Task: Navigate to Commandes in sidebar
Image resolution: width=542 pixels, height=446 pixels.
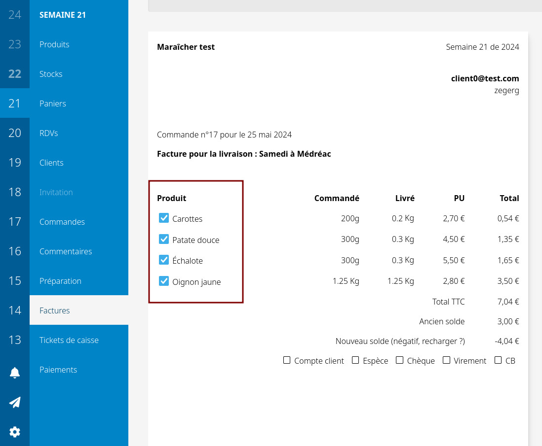Action: pos(62,222)
